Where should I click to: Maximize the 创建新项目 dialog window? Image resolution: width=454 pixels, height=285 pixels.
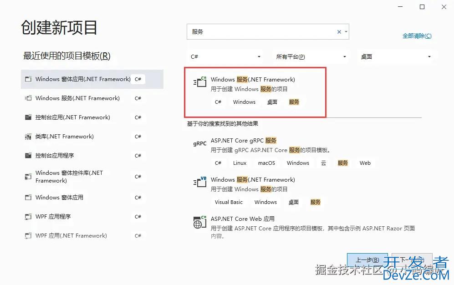point(422,7)
